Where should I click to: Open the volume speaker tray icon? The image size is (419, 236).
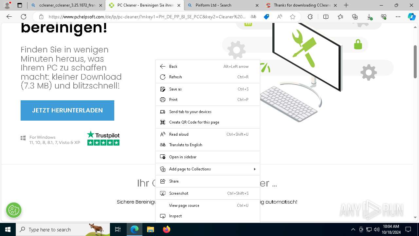377,229
